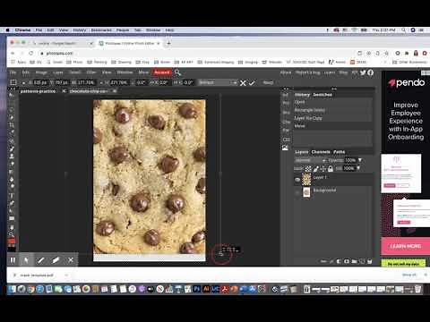Delete layer with the trash icon
The height and width of the screenshot is (322, 430).
[370, 261]
